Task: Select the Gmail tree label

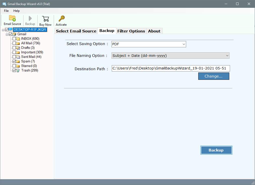Action: (x=22, y=34)
